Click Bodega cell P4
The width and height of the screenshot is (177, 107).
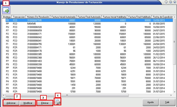(x=7, y=81)
